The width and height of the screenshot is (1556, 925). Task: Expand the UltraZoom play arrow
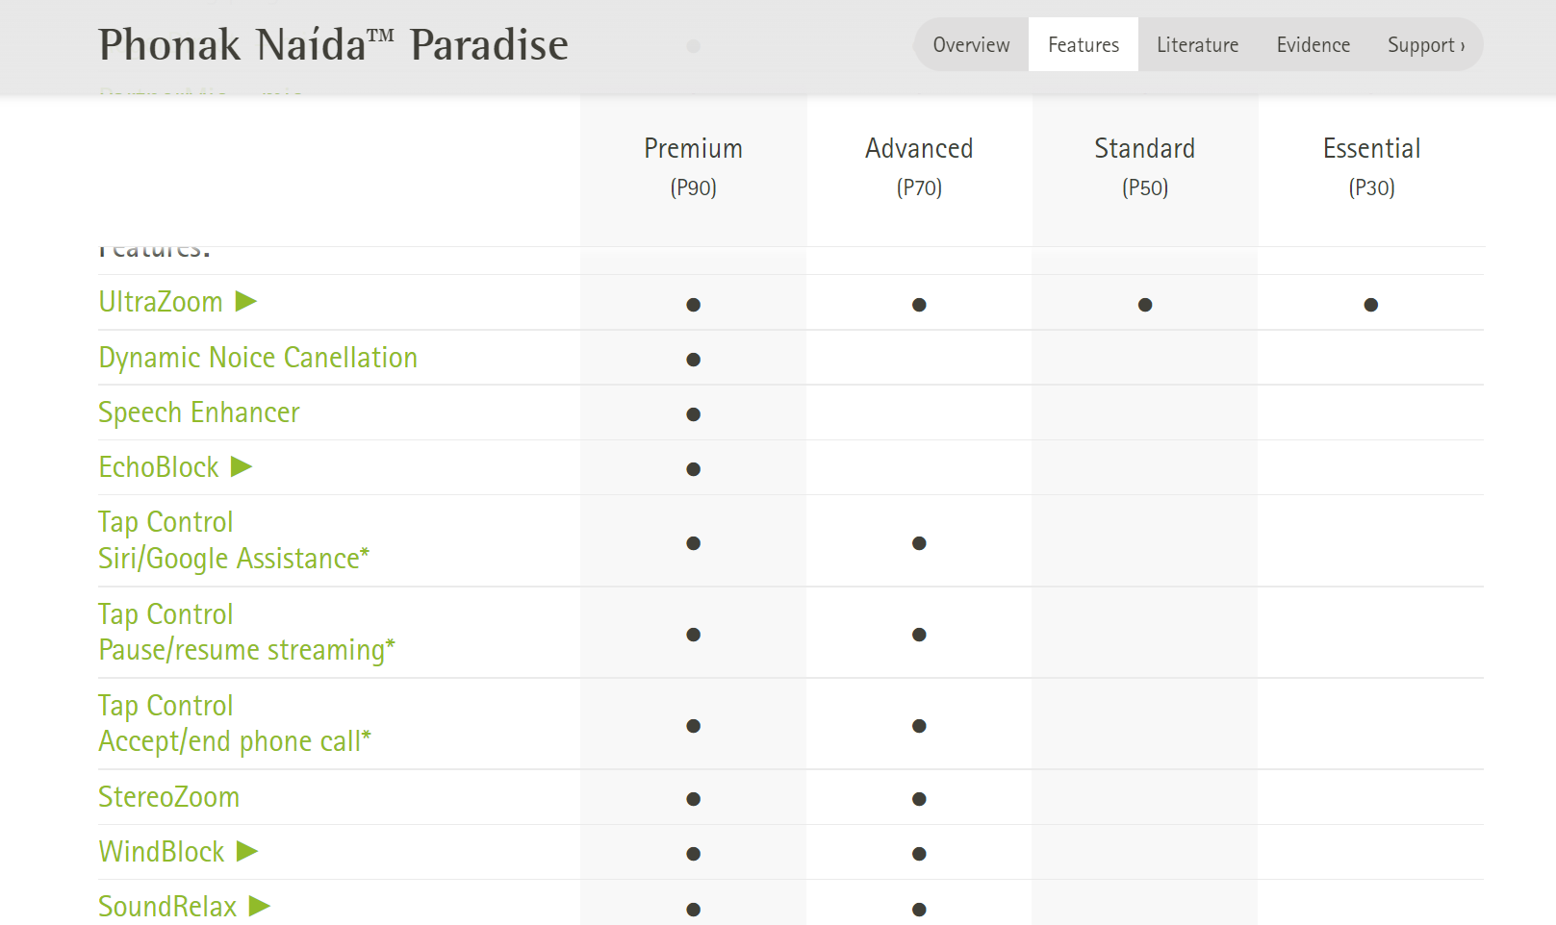[x=246, y=302]
